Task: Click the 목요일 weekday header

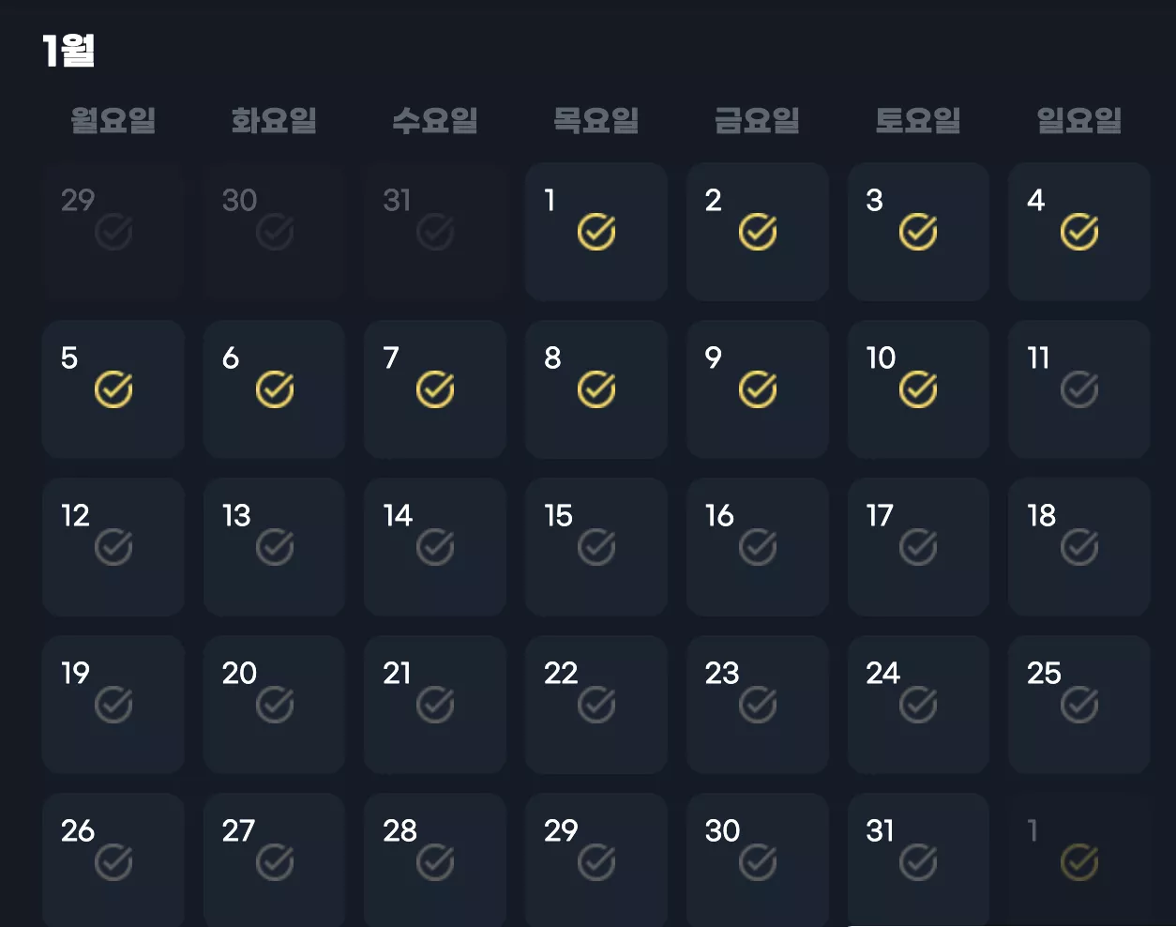Action: point(596,120)
